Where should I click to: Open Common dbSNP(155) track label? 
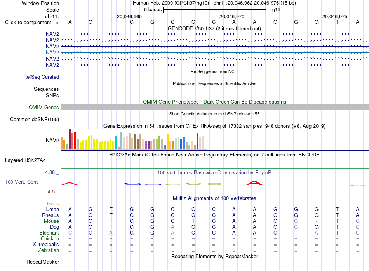point(34,119)
